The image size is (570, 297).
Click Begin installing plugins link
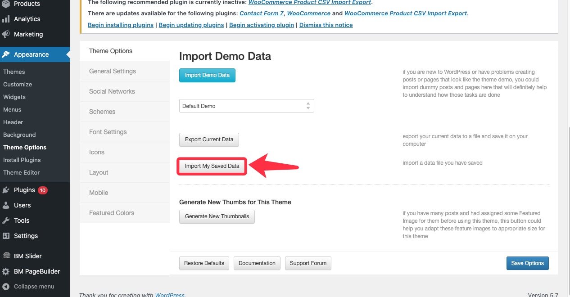coord(121,25)
